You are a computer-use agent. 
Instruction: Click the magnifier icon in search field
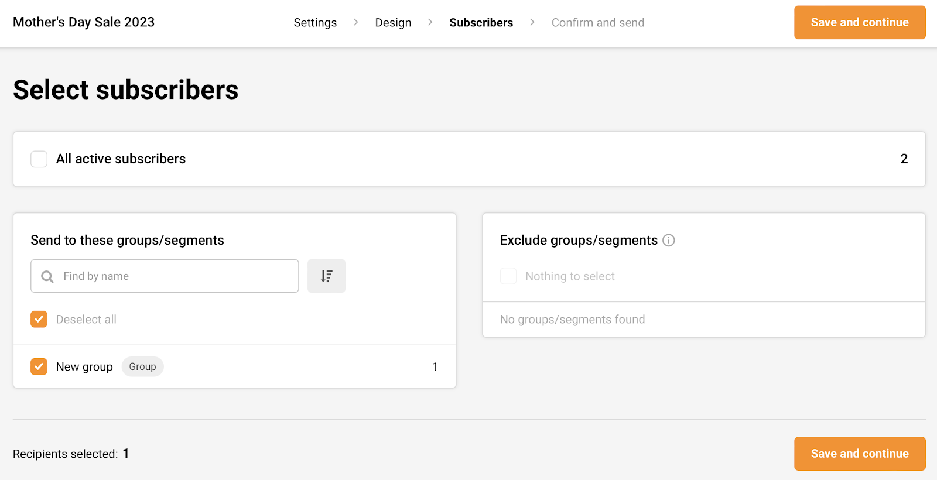47,276
